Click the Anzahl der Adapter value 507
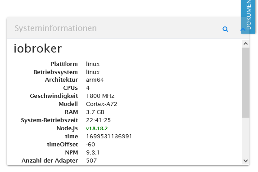The height and width of the screenshot is (172, 258). pos(91,160)
